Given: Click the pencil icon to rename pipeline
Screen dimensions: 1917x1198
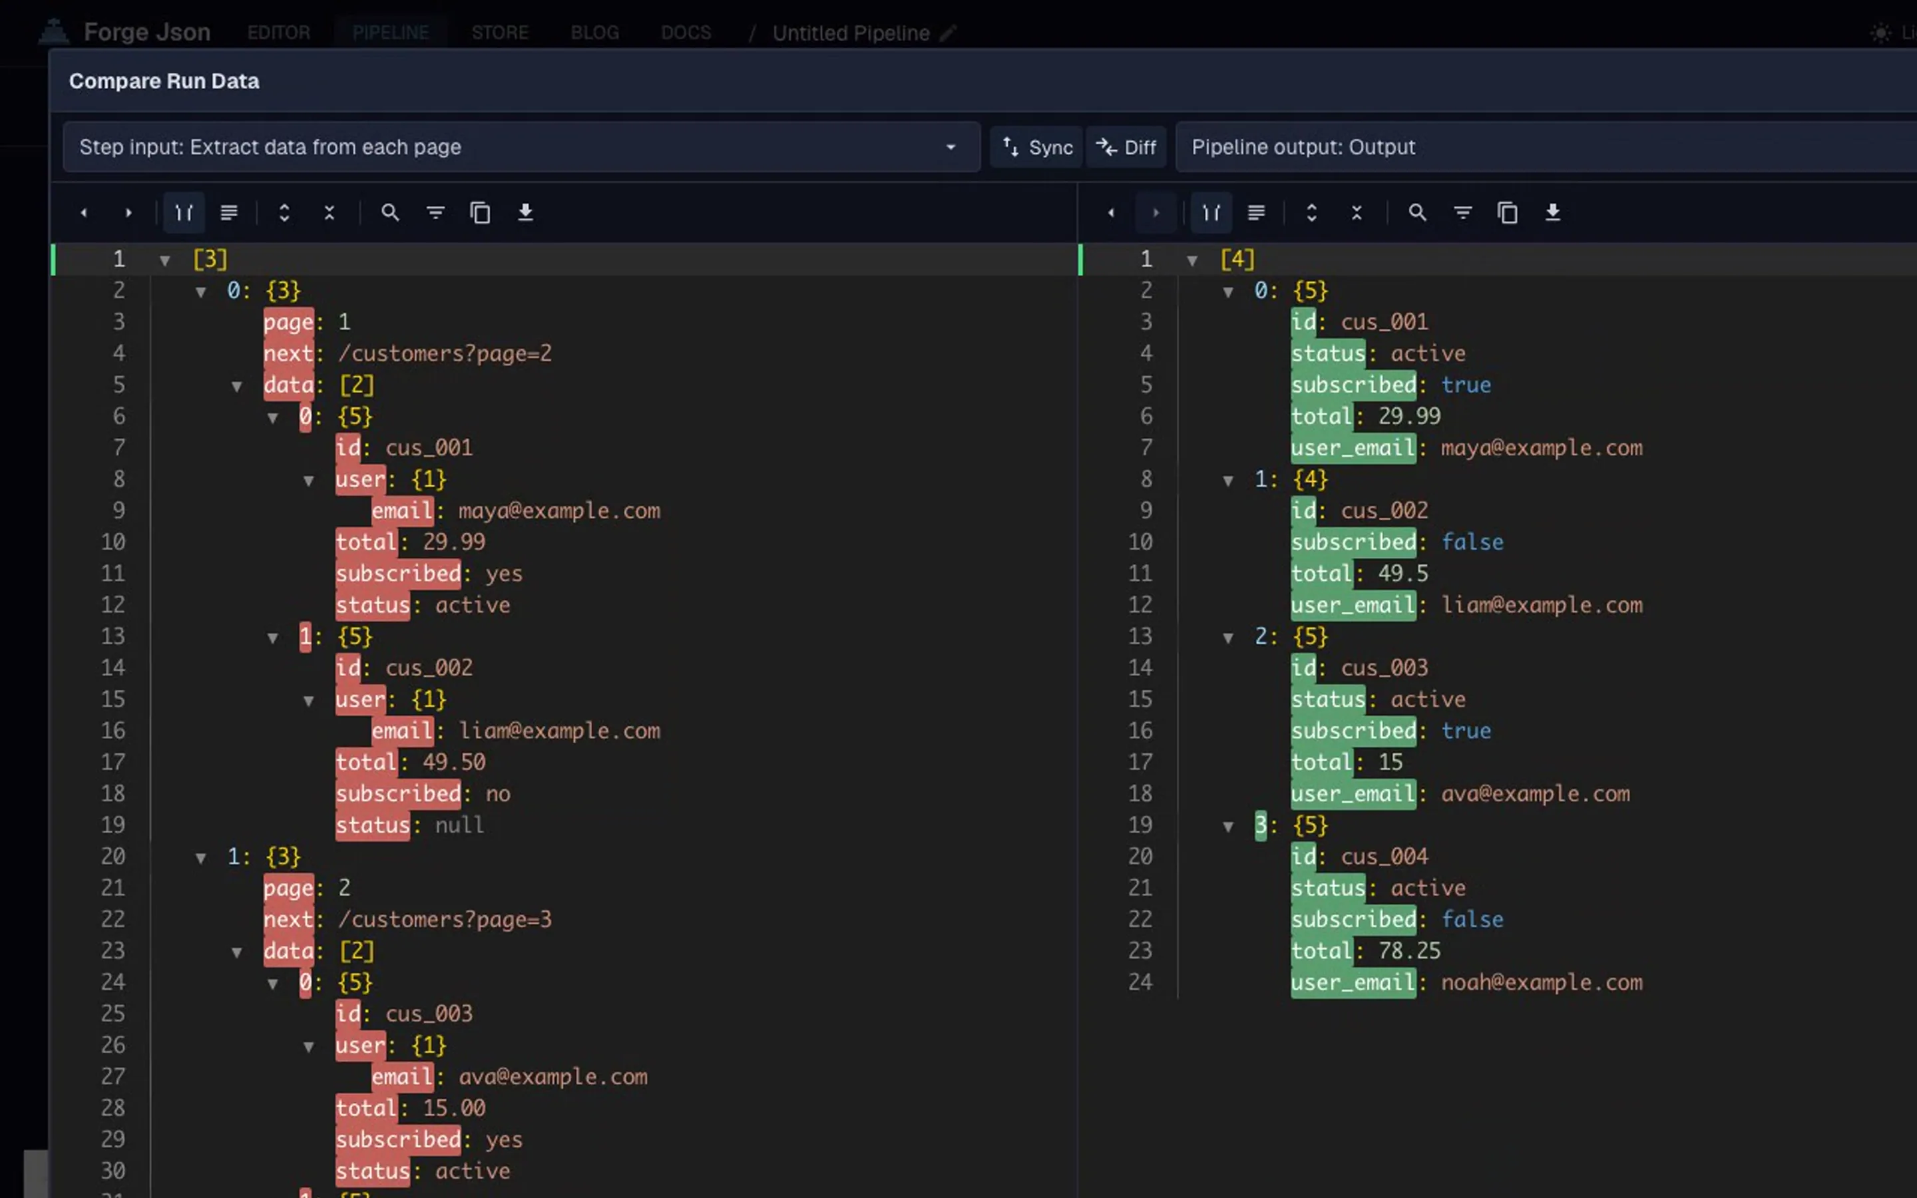Looking at the screenshot, I should [x=949, y=33].
